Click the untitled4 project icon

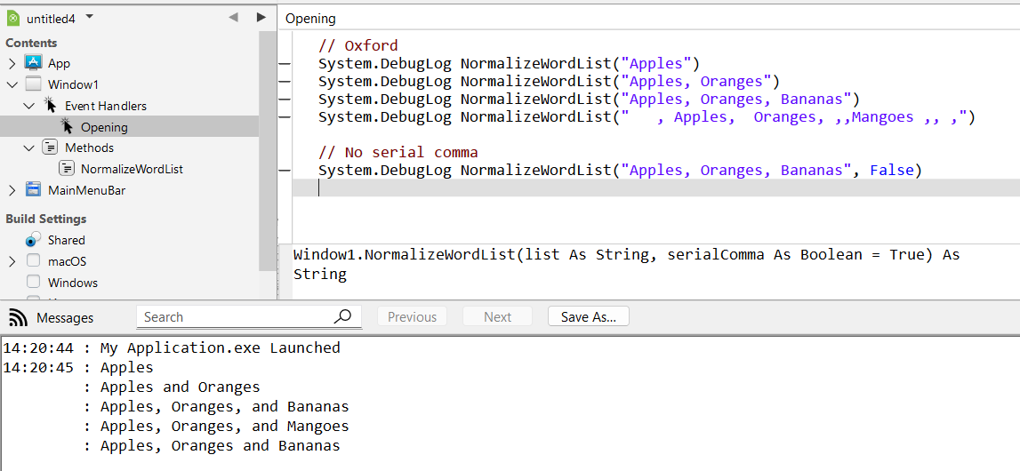13,18
